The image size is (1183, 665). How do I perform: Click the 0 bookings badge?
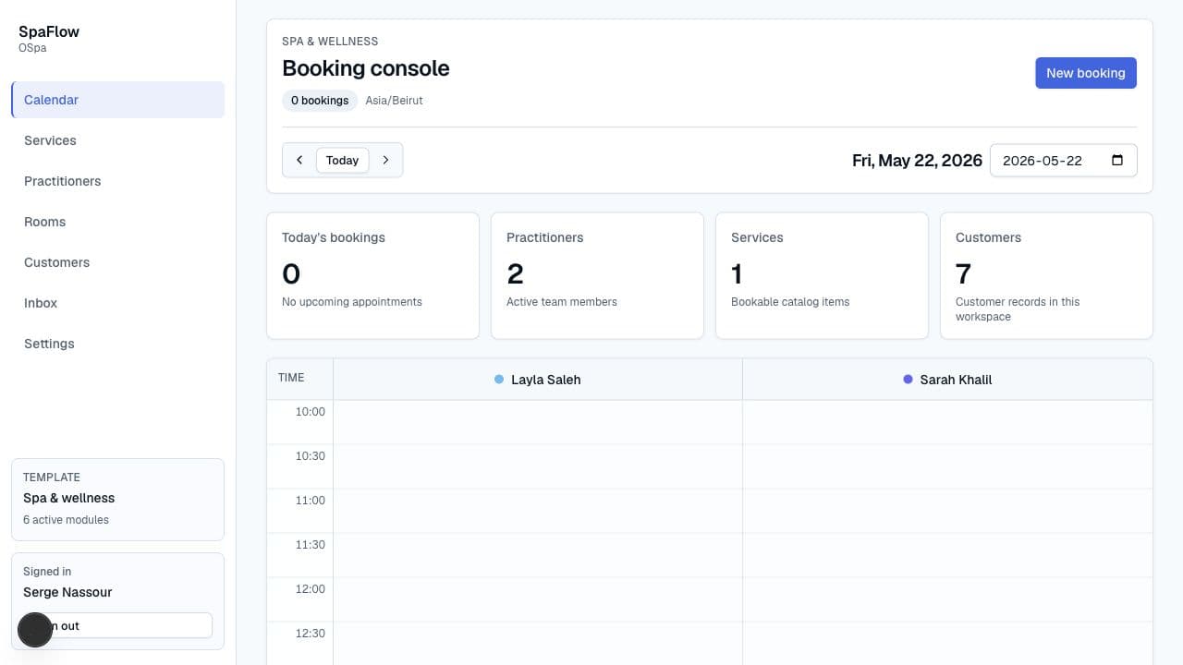point(320,100)
